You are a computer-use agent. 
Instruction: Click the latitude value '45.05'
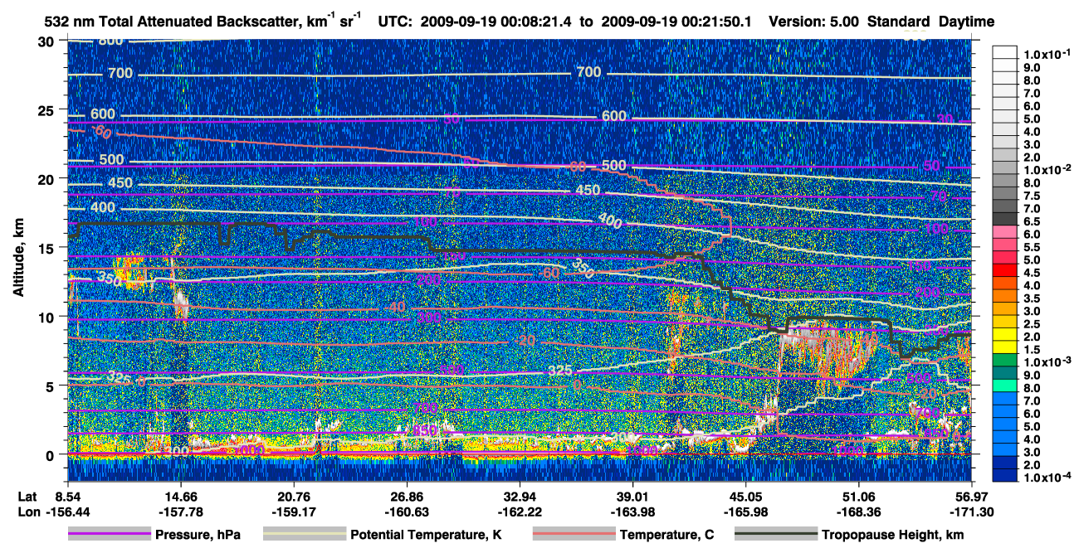coord(745,496)
